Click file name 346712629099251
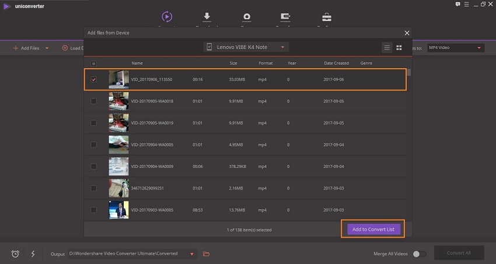 click(x=148, y=188)
